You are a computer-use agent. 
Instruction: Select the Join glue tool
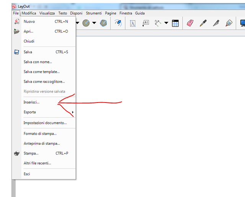click(229, 23)
